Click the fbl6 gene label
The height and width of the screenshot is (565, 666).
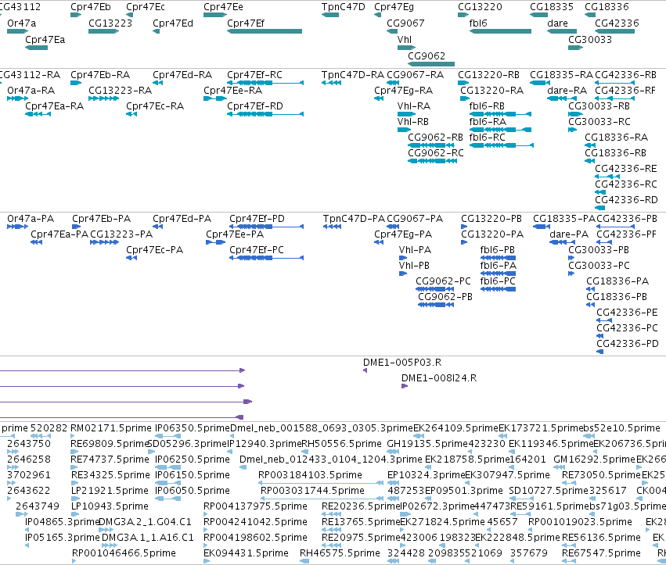478,23
